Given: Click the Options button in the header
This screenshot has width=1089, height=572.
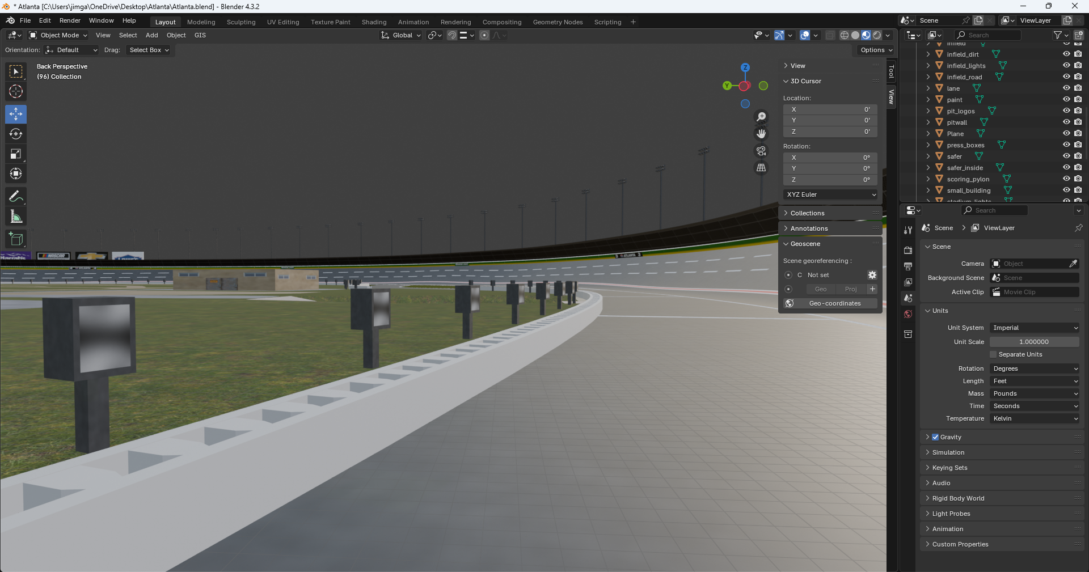Looking at the screenshot, I should tap(876, 50).
